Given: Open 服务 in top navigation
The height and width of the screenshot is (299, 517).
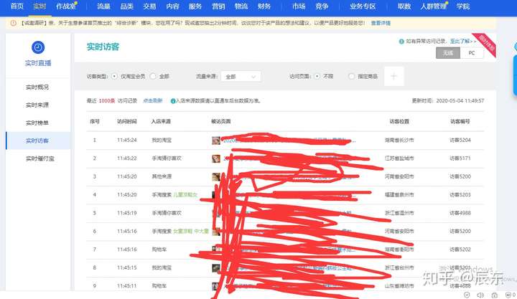Looking at the screenshot, I should pos(195,6).
